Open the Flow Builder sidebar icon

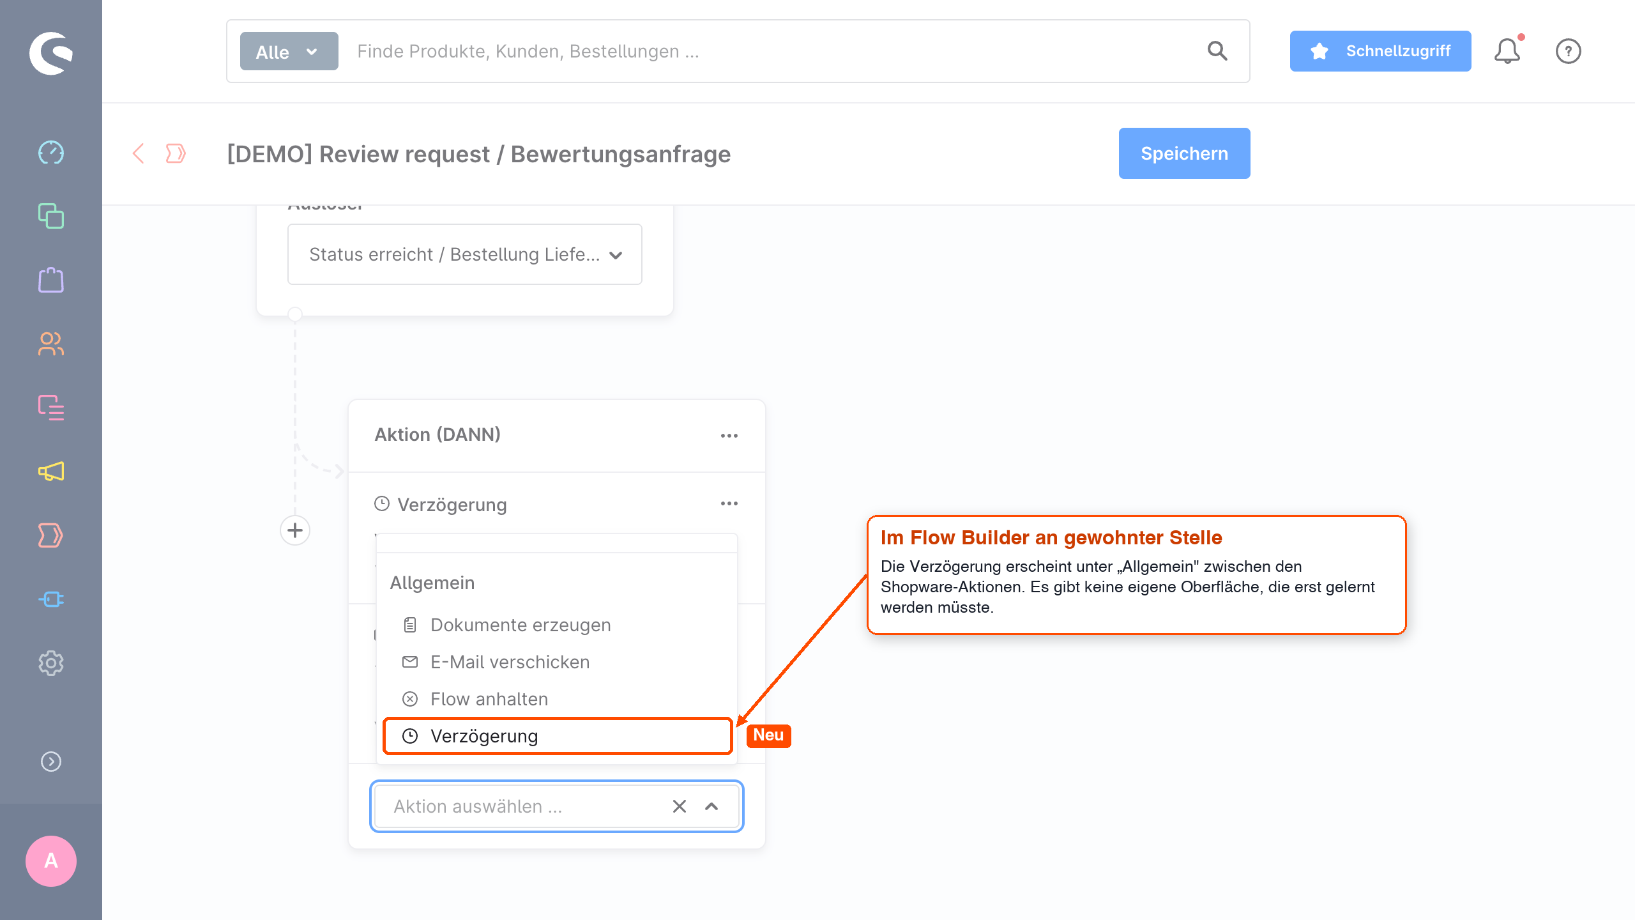[x=51, y=535]
